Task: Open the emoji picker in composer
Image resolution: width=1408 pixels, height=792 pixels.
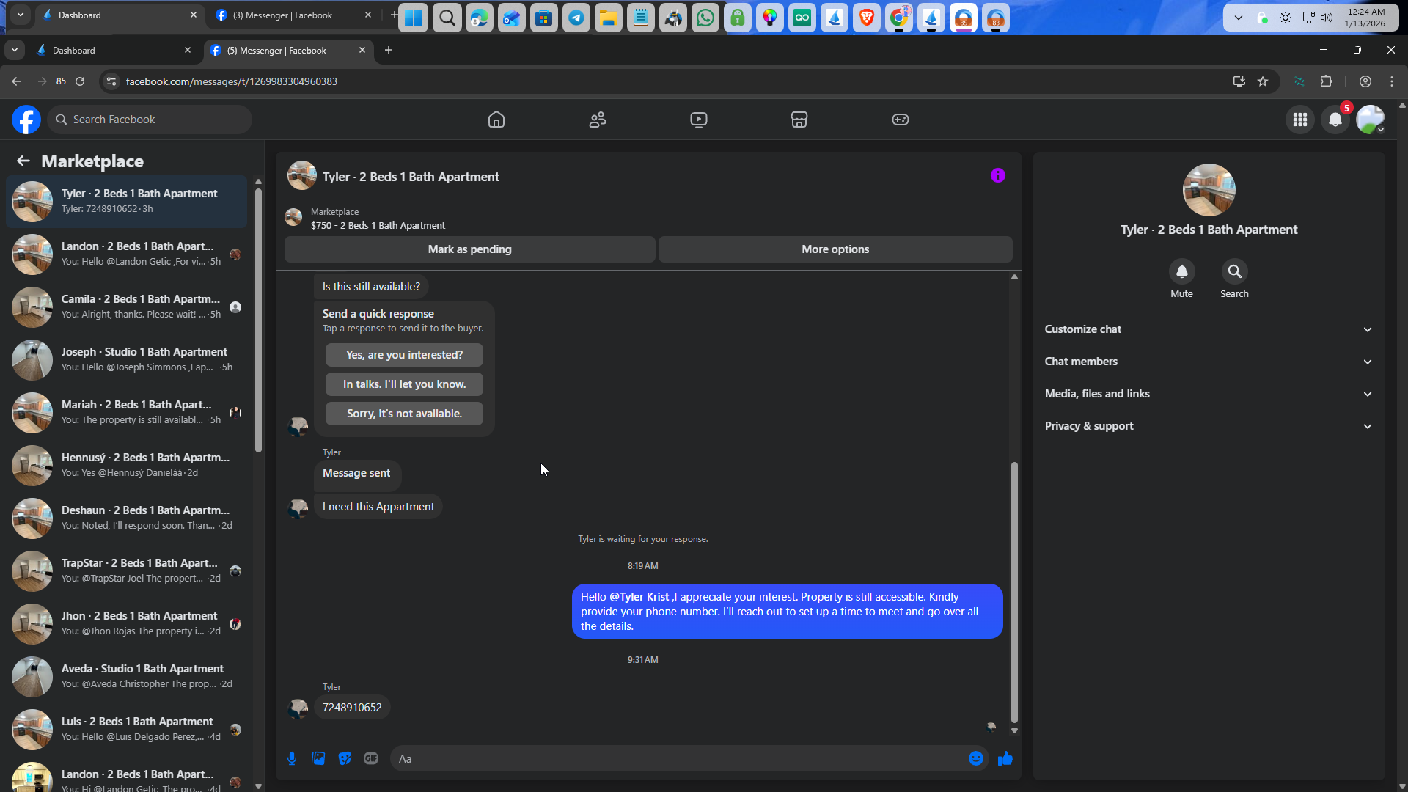Action: (x=975, y=758)
